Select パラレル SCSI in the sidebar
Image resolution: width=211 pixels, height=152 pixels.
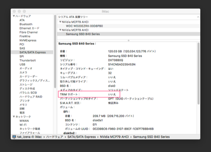[28, 93]
